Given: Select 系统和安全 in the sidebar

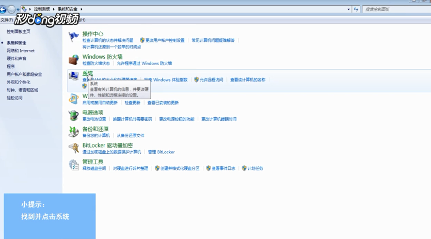Looking at the screenshot, I should (x=17, y=43).
